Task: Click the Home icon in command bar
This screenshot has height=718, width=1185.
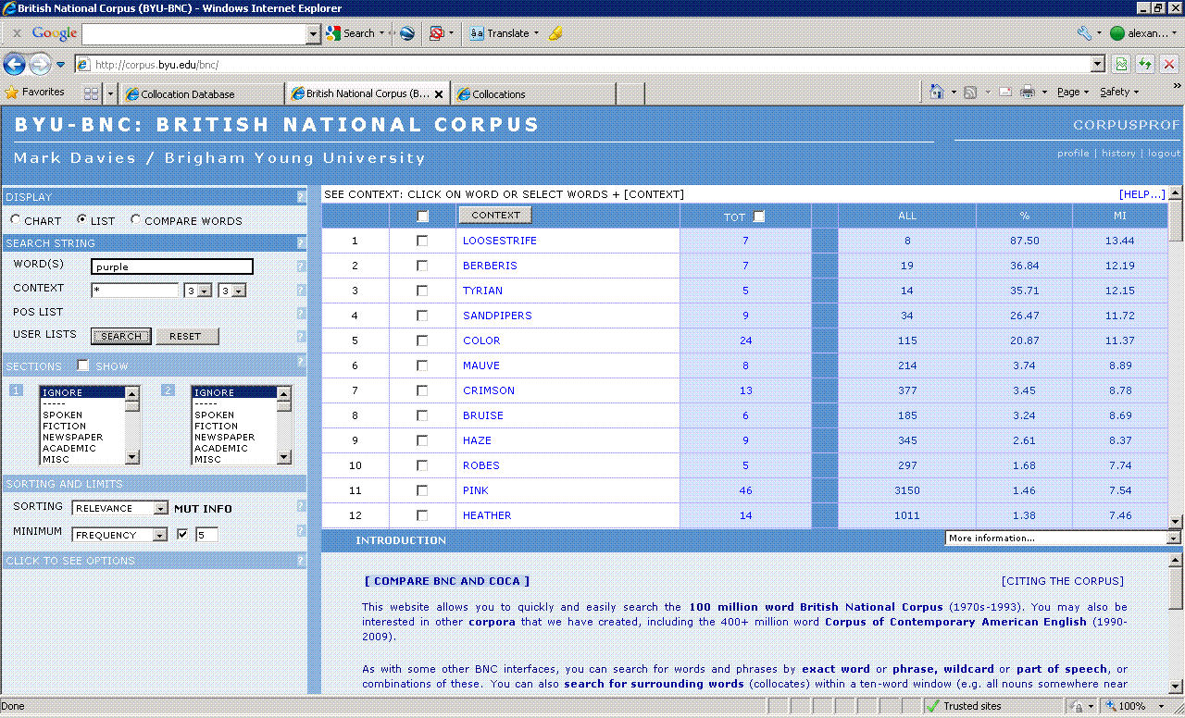Action: tap(937, 92)
